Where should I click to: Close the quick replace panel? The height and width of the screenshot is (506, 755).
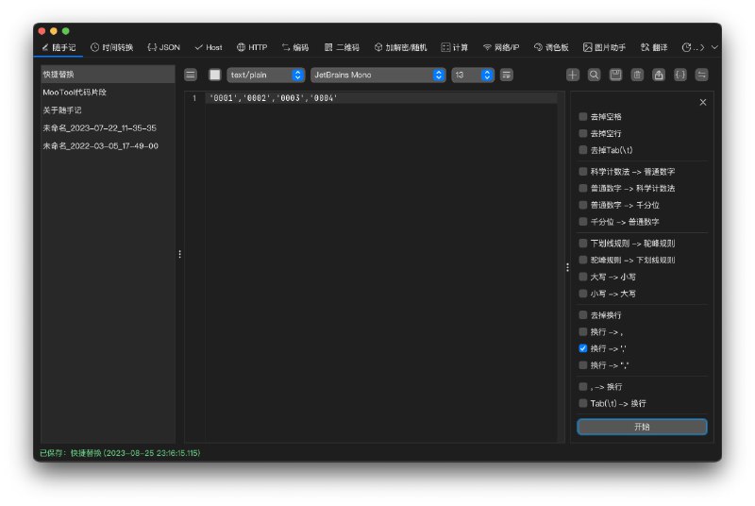click(x=703, y=102)
